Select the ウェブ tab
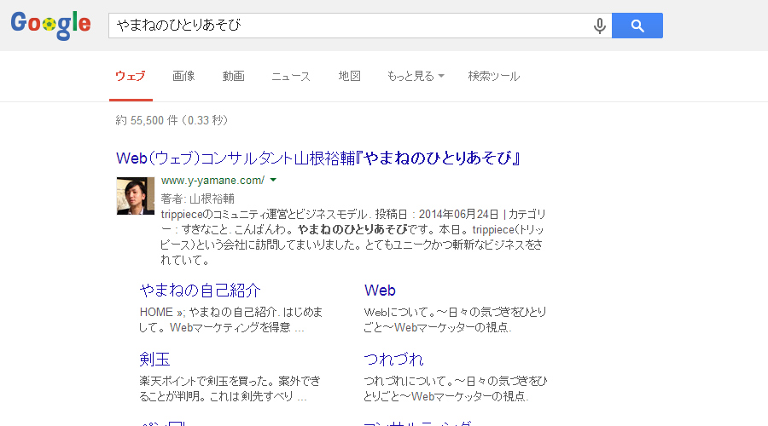Viewport: 768px width, 426px height. click(x=131, y=77)
